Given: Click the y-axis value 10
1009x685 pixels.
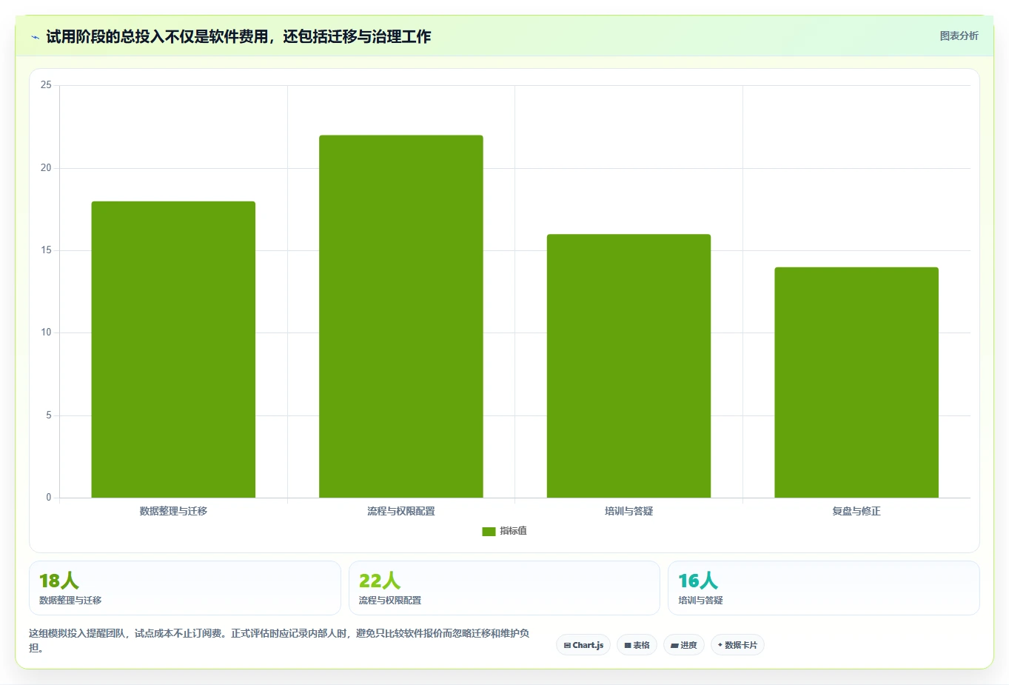Looking at the screenshot, I should click(x=46, y=333).
